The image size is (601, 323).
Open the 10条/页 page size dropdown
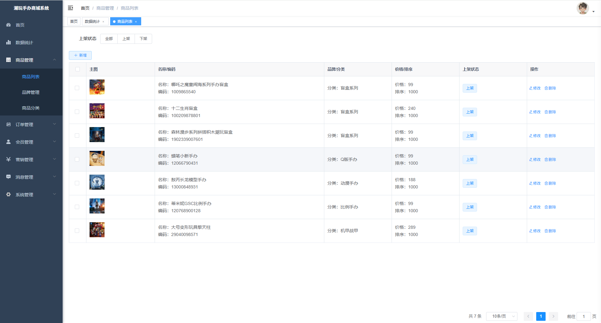point(501,316)
